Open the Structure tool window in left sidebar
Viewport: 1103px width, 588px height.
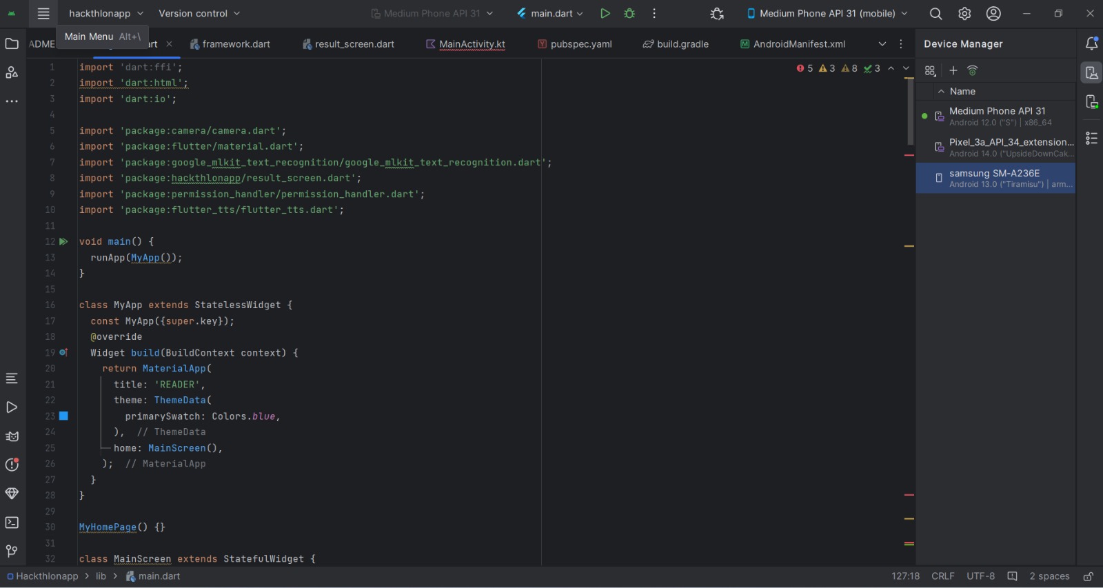(x=12, y=72)
